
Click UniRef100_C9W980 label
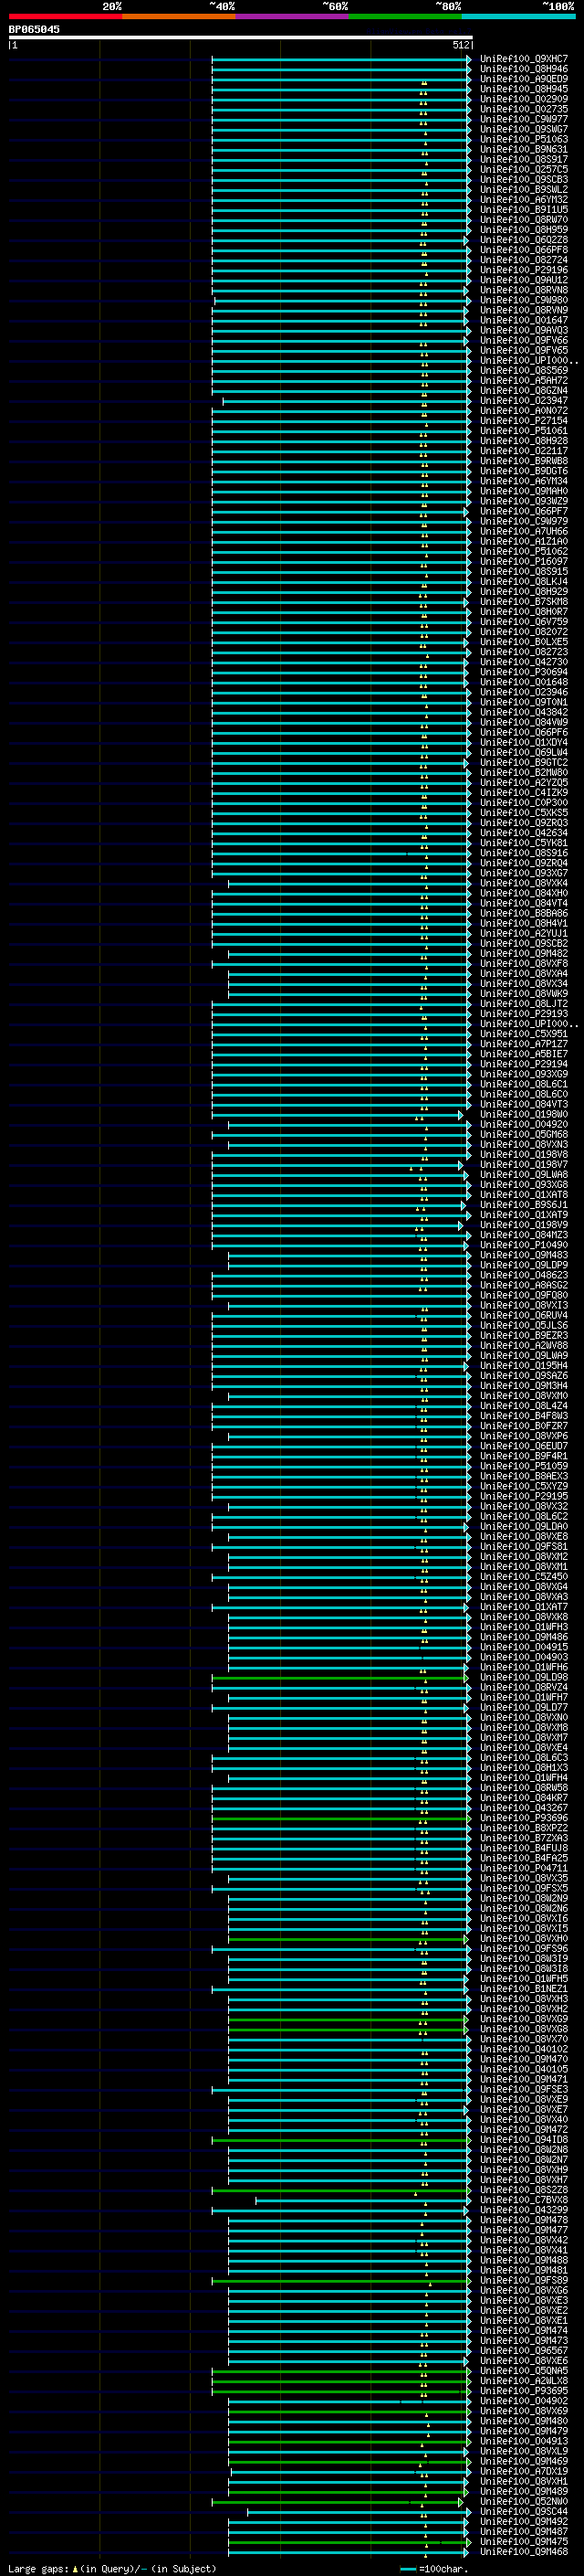tap(524, 300)
